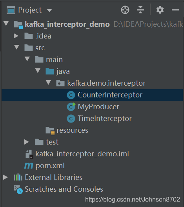Click the resources folder icon
Screen dimensions: 184x207
(x=50, y=131)
